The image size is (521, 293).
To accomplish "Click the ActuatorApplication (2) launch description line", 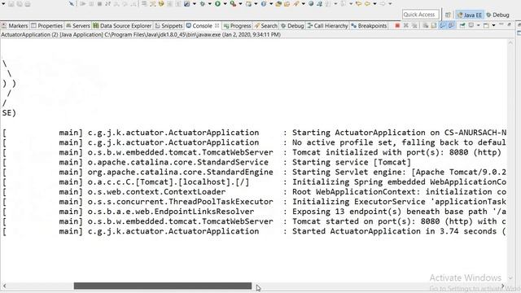I will (141, 34).
